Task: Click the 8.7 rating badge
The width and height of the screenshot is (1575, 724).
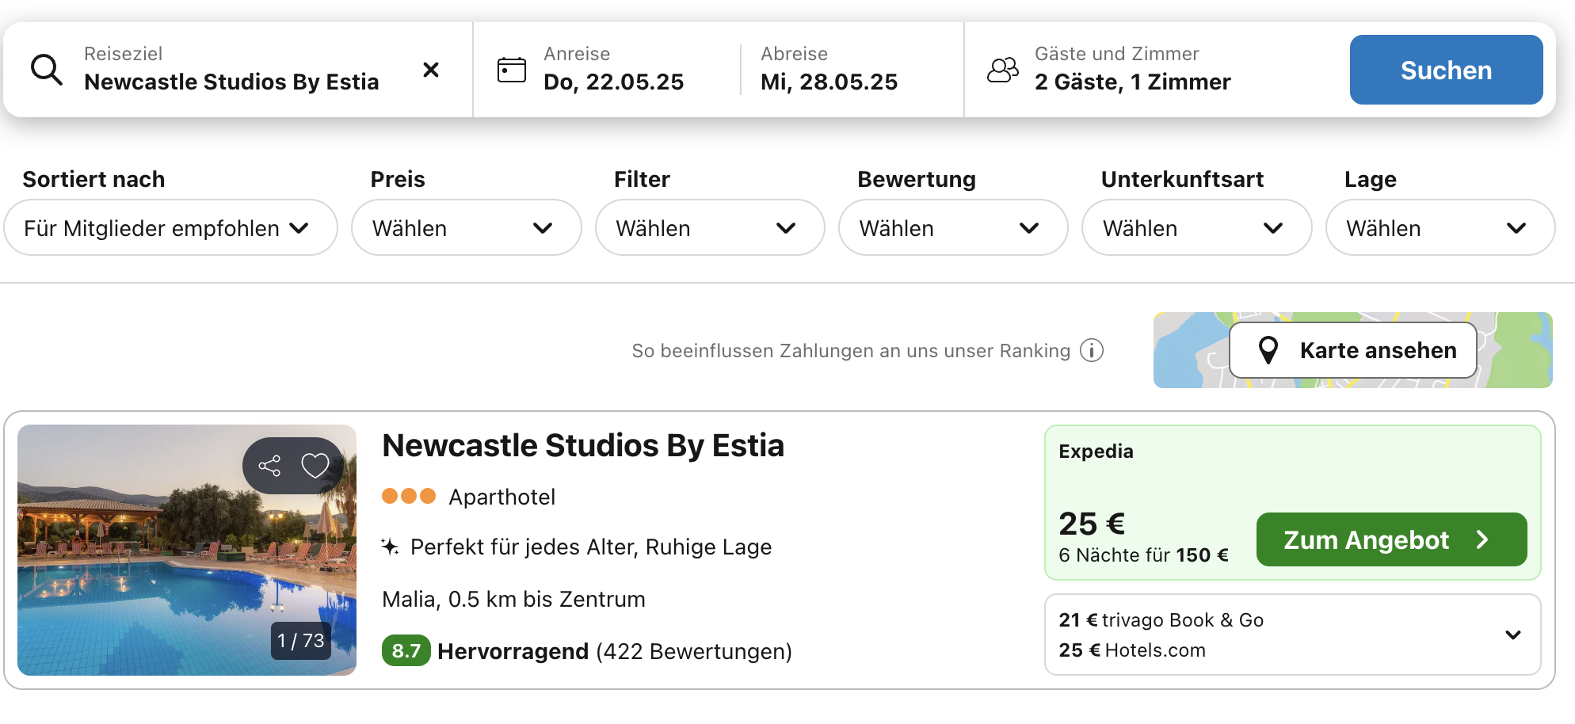Action: (406, 651)
